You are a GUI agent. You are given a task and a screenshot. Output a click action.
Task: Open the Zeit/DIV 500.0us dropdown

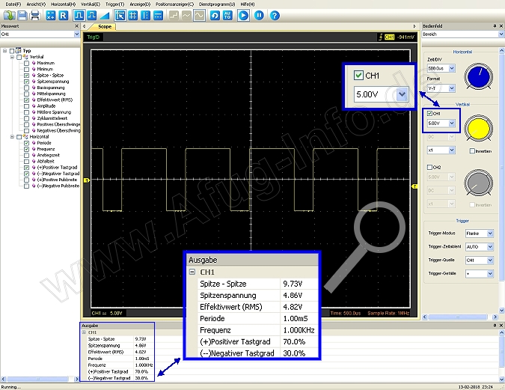[x=452, y=68]
